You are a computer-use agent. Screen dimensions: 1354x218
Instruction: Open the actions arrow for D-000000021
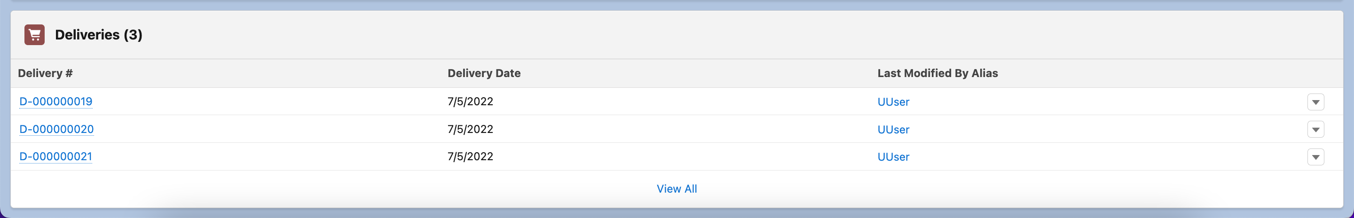point(1315,157)
